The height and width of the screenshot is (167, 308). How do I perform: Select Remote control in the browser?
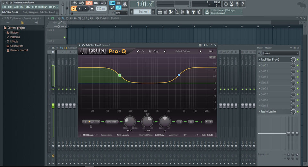pos(19,50)
